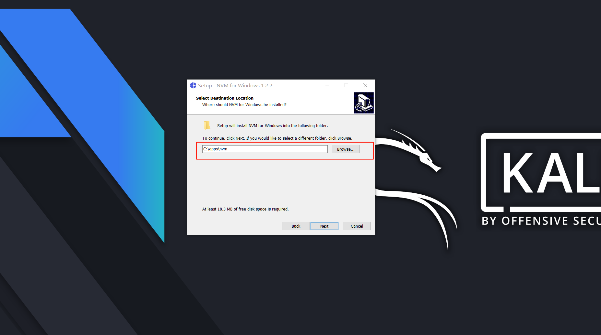Image resolution: width=601 pixels, height=335 pixels.
Task: Go to the previous step with Back
Action: point(296,226)
